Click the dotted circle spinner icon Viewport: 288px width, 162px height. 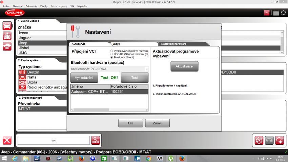(x=283, y=13)
